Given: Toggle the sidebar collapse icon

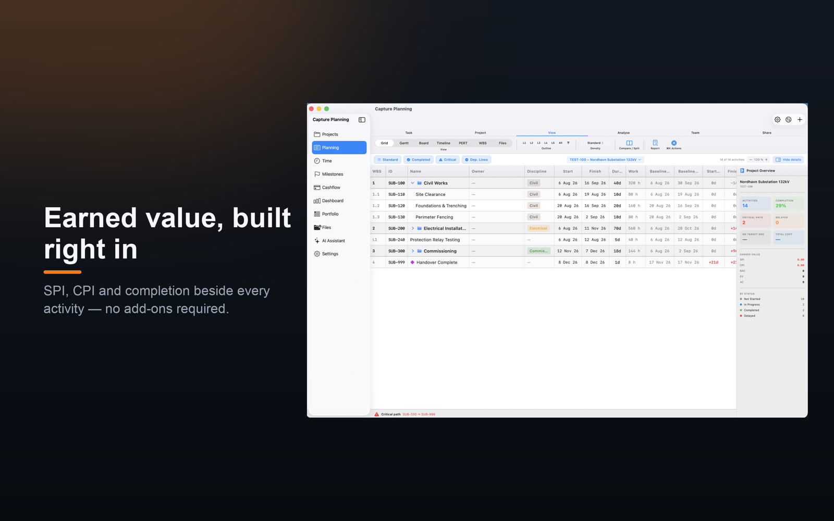Looking at the screenshot, I should [362, 120].
